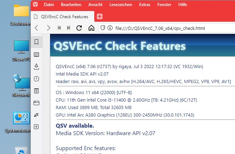Show site info icon in address bar
Viewport: 235px width, 154px height.
(110, 28)
